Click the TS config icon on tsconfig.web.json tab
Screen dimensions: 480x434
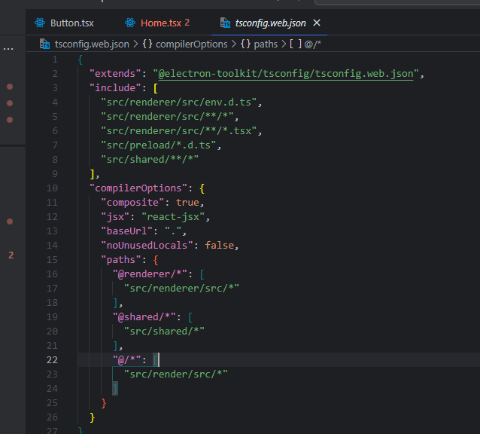tap(225, 23)
